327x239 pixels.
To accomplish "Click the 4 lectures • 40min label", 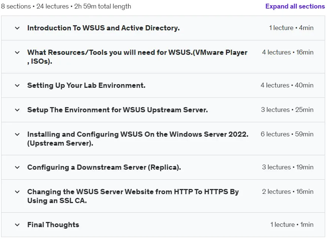I will 287,85.
